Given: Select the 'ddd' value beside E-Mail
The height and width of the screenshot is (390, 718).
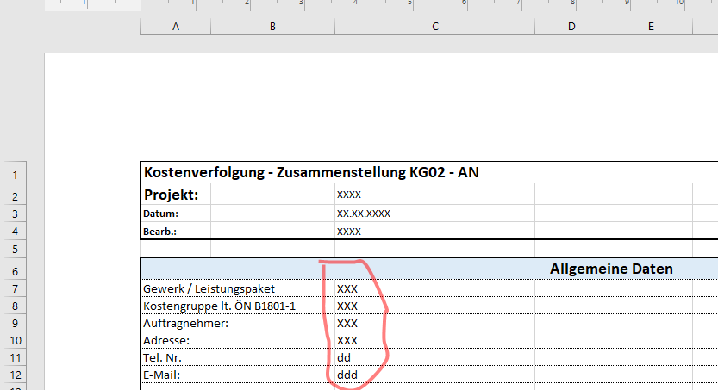Looking at the screenshot, I should point(347,375).
